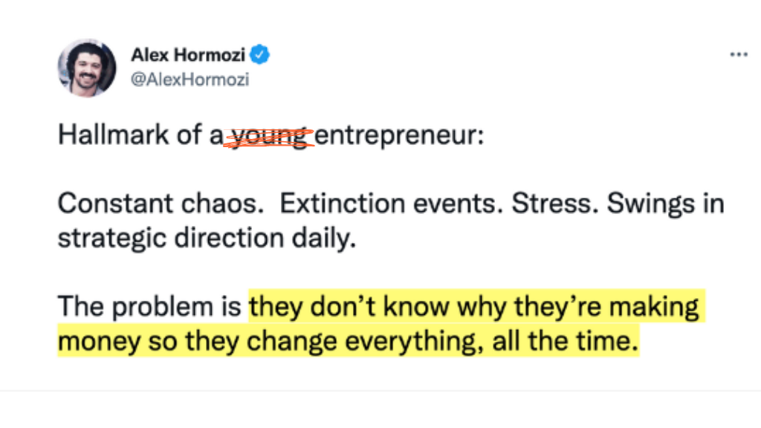This screenshot has height=428, width=761.
Task: Click the blue verified checkmark badge
Action: (x=259, y=53)
